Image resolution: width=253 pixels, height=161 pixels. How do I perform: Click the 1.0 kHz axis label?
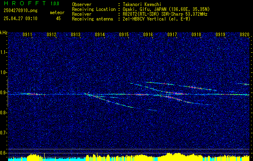(3, 72)
